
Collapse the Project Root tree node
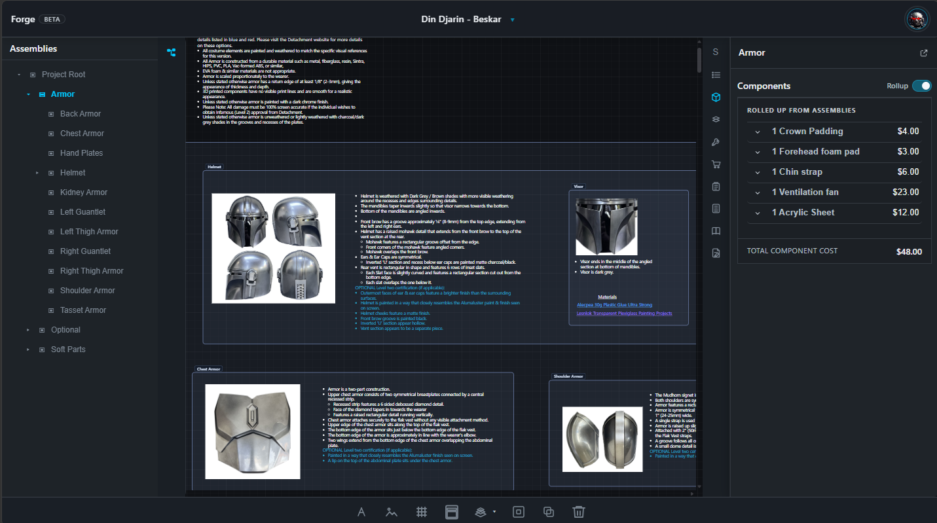pos(19,75)
